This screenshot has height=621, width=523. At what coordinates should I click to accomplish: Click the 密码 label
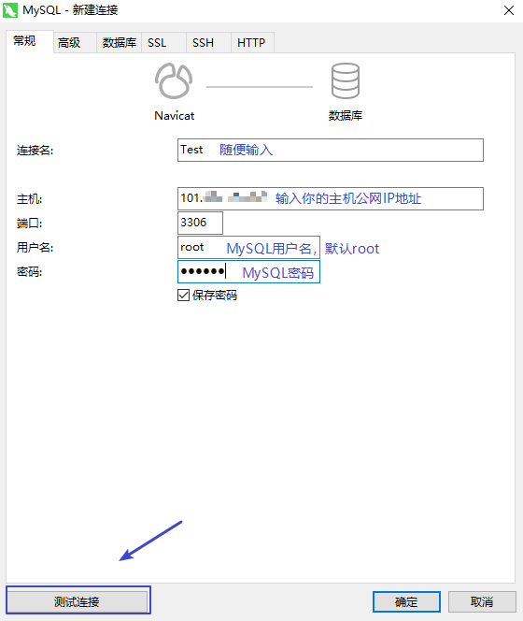[x=29, y=272]
